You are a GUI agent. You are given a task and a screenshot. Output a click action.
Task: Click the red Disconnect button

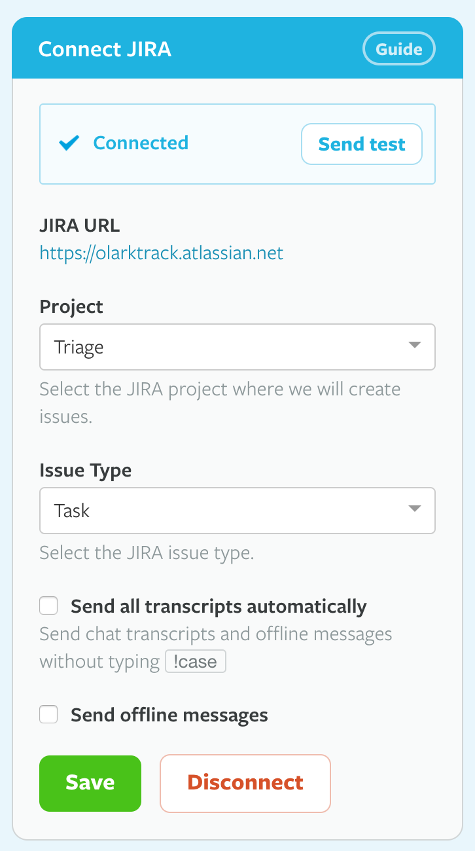tap(245, 783)
